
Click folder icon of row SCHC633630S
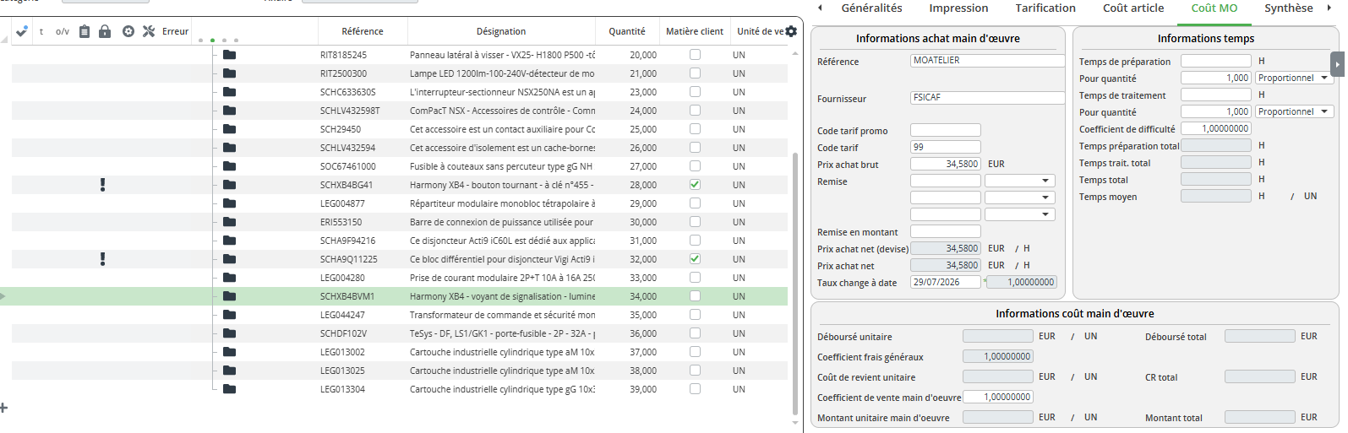[229, 92]
